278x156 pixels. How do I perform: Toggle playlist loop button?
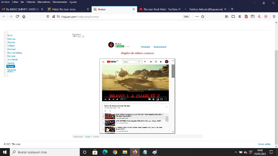pyautogui.click(x=105, y=111)
